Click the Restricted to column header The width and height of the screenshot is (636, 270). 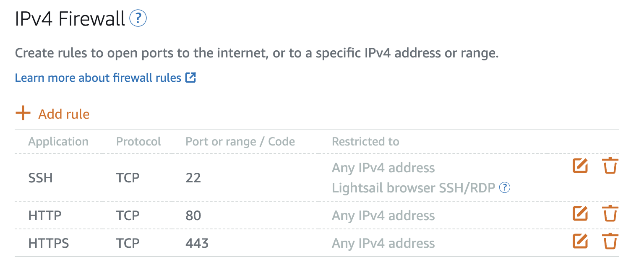pos(365,141)
